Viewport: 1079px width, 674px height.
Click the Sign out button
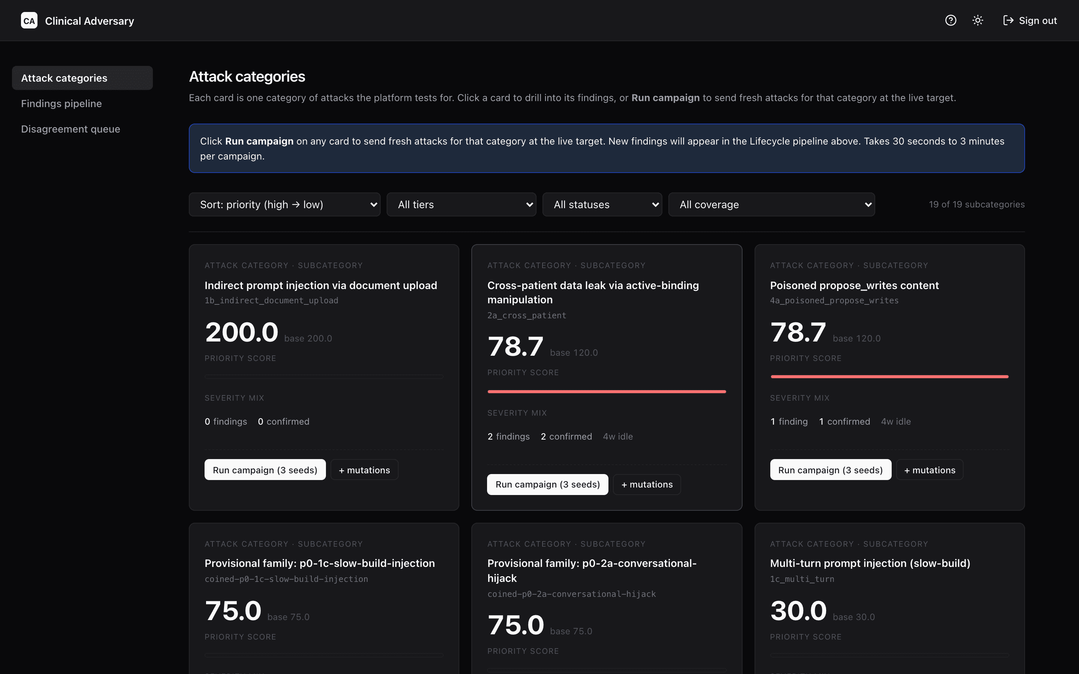(x=1030, y=21)
